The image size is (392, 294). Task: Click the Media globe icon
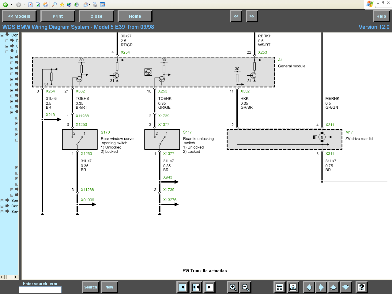point(69,5)
